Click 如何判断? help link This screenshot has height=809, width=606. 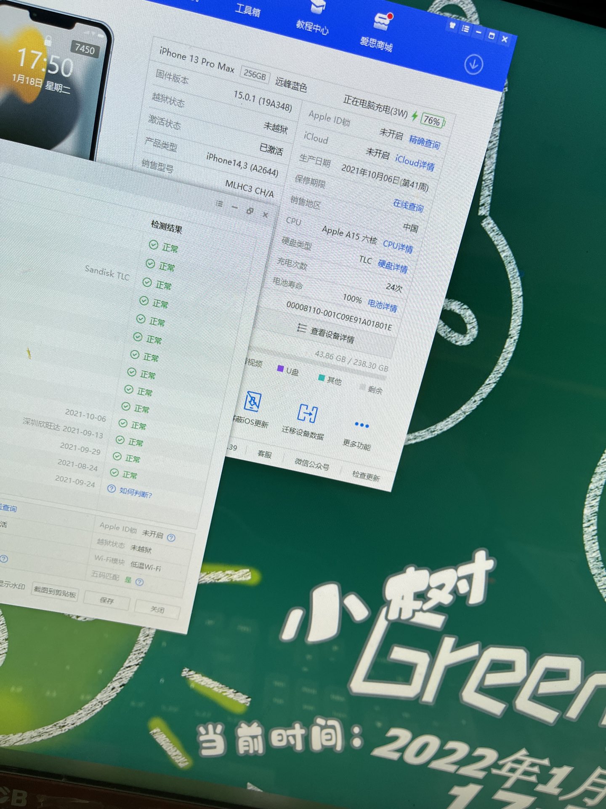[136, 492]
